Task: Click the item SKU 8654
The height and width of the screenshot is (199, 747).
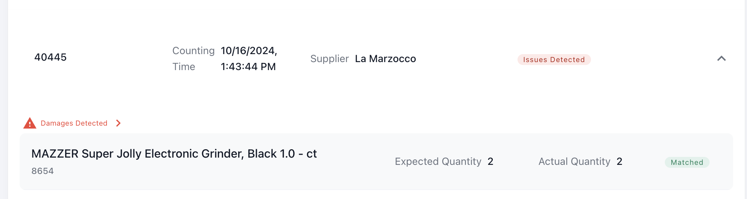Action: tap(43, 171)
